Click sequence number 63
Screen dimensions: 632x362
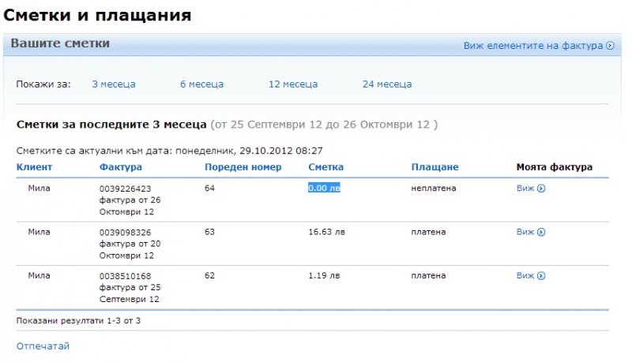pos(209,232)
